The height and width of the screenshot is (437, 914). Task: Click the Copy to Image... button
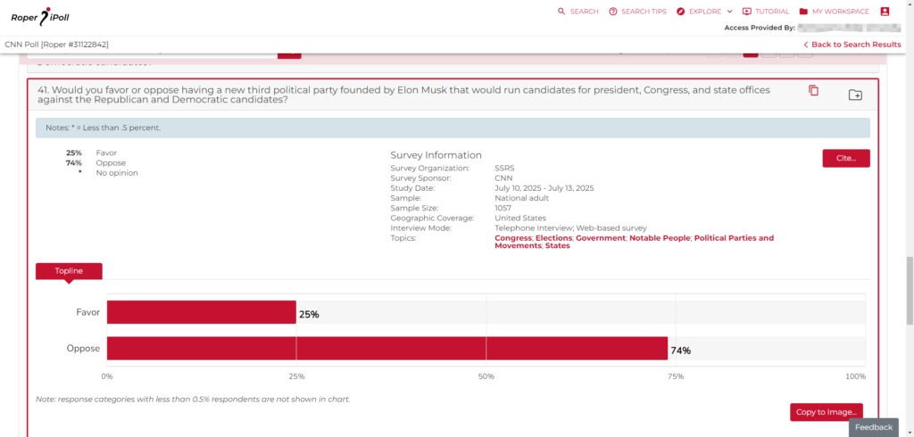826,412
